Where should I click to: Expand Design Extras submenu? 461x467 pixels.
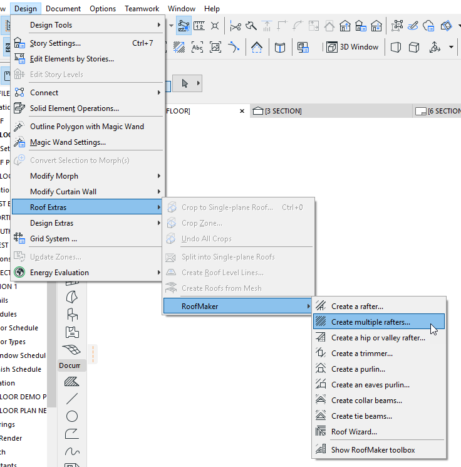88,223
